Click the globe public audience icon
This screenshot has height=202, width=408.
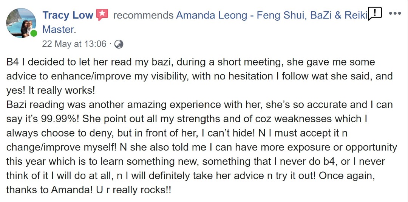pyautogui.click(x=119, y=44)
